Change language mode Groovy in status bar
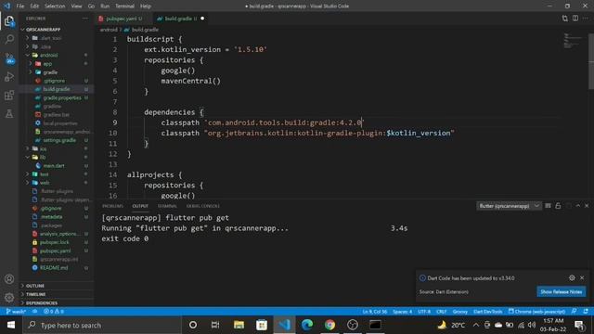 pos(460,312)
